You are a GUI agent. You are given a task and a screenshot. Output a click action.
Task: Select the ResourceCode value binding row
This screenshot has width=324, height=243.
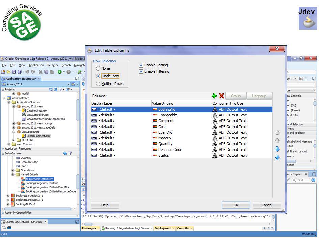182,150
